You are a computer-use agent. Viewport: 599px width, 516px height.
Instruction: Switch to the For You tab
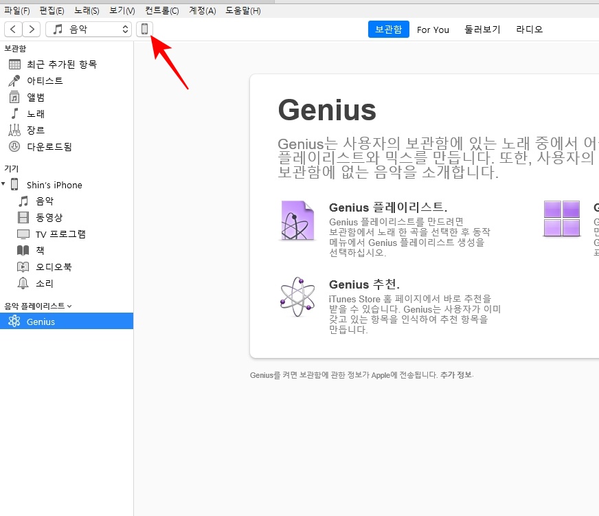[x=433, y=30]
